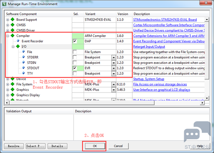The image size is (214, 153).
Task: Enable the File I/O checkbox
Action: 75,52
